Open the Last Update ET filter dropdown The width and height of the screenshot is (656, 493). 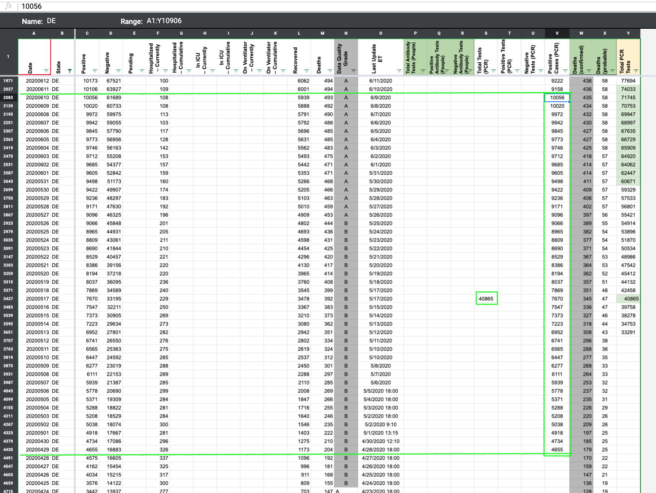click(399, 71)
